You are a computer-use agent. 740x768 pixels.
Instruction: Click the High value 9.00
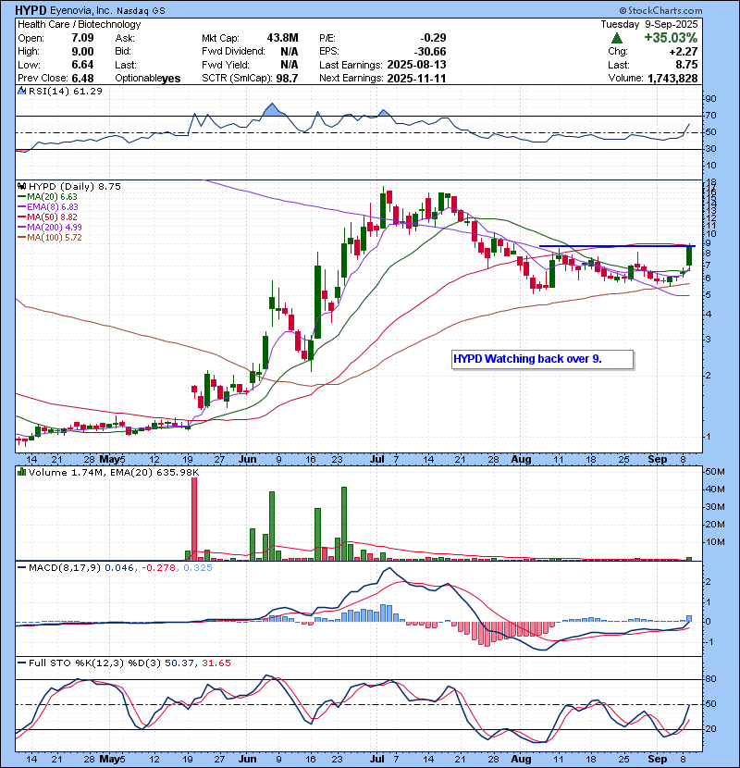click(x=82, y=52)
